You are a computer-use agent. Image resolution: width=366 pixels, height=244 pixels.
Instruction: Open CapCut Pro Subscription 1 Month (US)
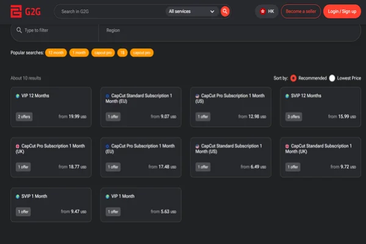pos(231,107)
